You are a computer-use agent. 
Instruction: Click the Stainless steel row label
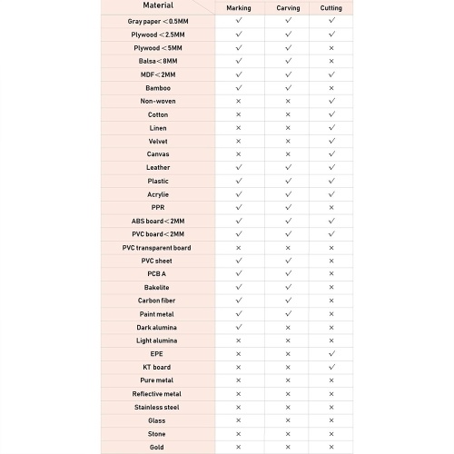click(x=157, y=408)
